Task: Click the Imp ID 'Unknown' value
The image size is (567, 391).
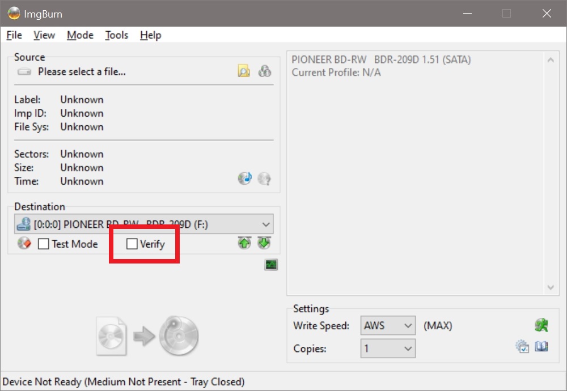Action: point(82,113)
